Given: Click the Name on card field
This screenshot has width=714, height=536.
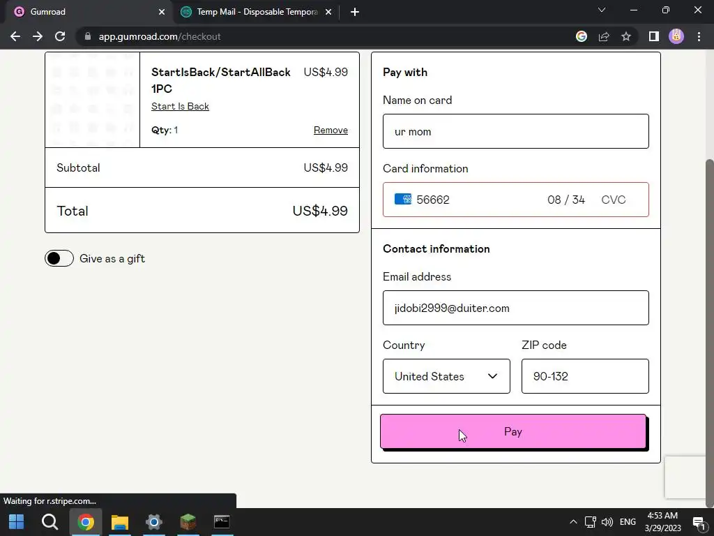Looking at the screenshot, I should point(515,131).
